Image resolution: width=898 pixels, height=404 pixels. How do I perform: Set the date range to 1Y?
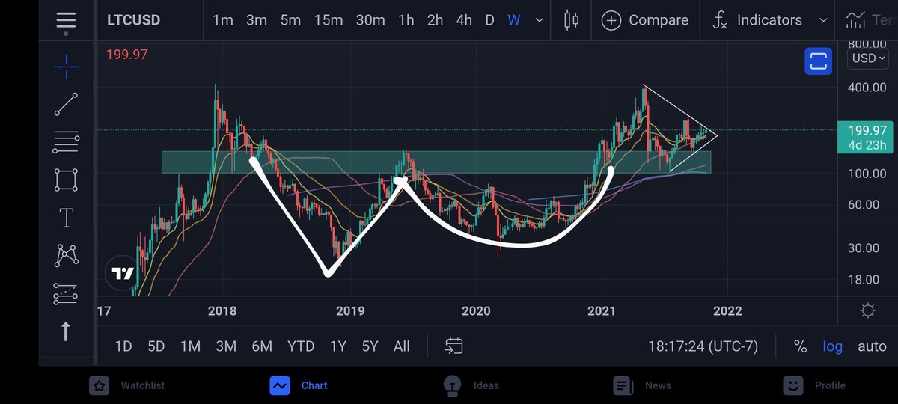tap(338, 346)
